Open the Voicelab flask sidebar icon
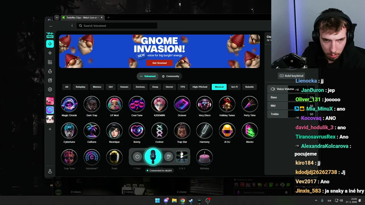 [50, 71]
